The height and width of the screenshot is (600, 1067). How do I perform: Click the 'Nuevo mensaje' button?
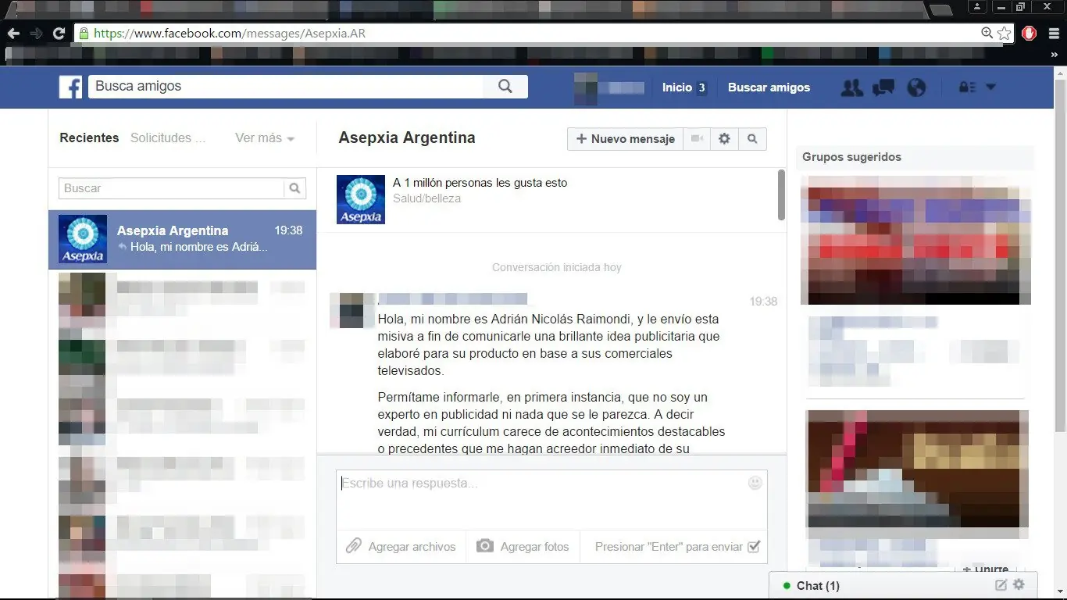click(624, 138)
